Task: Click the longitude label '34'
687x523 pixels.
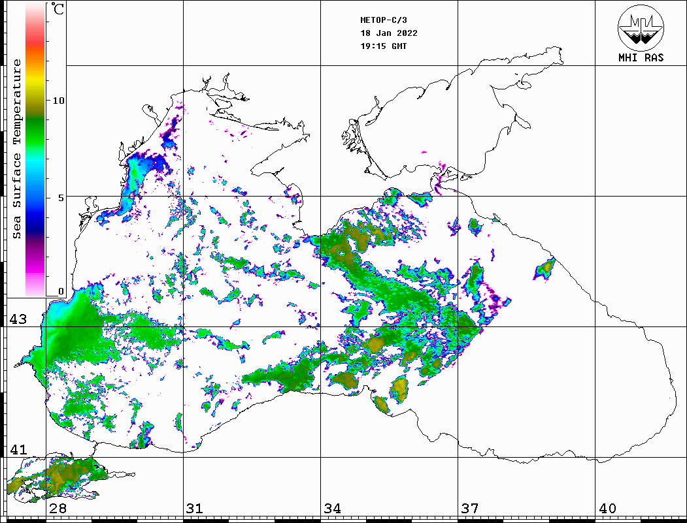Action: point(333,509)
